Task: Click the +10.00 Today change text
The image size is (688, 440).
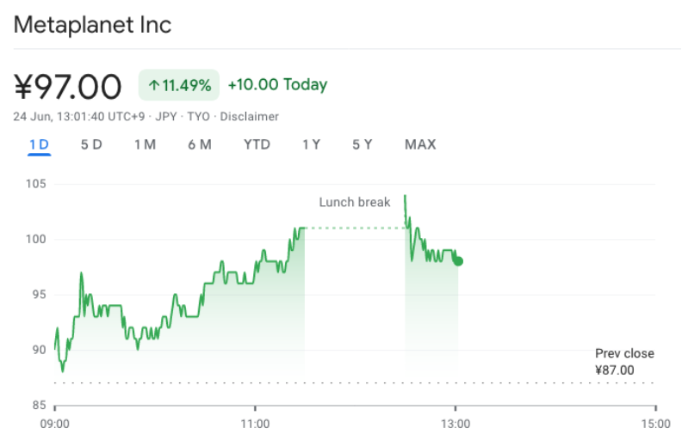Action: (278, 84)
